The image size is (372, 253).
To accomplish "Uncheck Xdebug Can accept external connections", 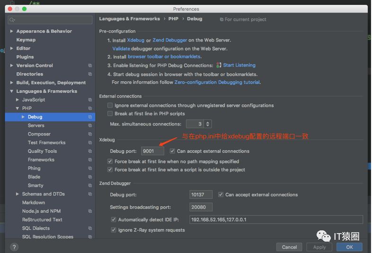I will tap(173, 151).
